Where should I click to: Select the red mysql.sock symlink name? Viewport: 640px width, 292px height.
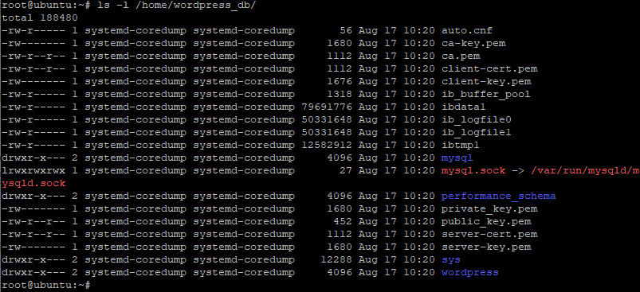click(473, 170)
